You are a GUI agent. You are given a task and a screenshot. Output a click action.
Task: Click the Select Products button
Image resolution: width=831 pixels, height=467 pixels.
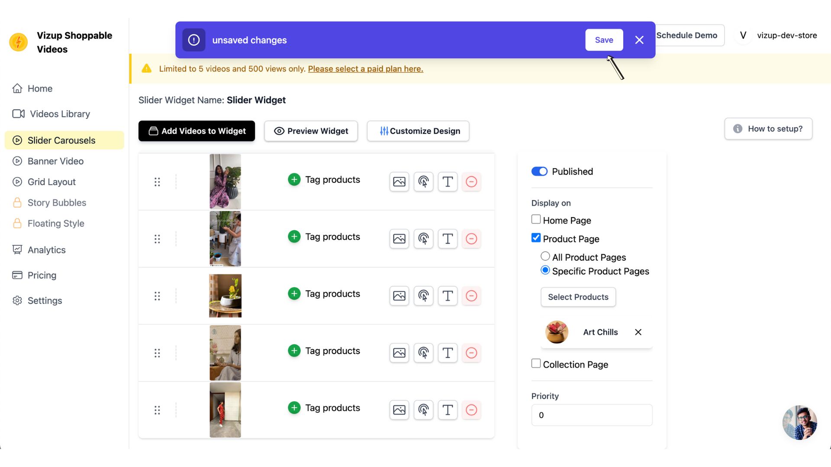578,297
